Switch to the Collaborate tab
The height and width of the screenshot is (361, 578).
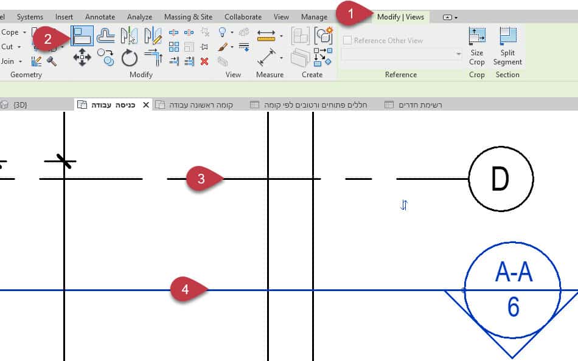click(x=243, y=17)
